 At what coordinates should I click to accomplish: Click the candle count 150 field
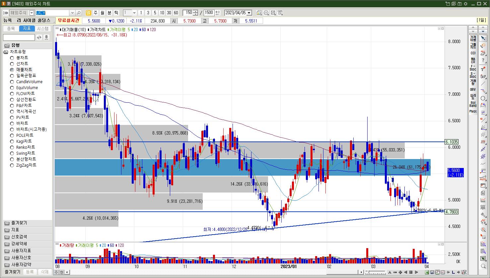188,13
